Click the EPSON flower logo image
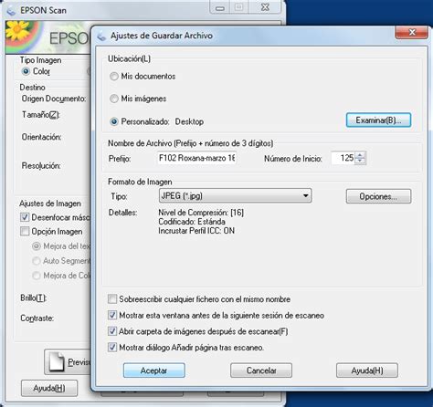 point(24,37)
